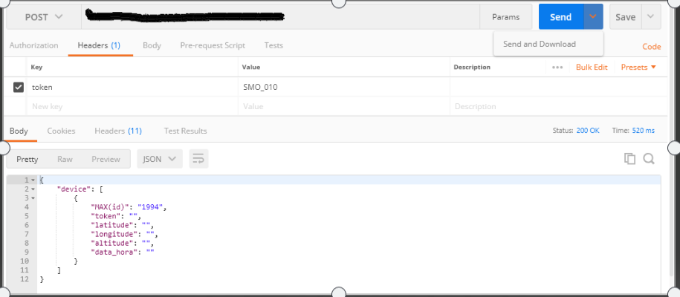Click the copy response to clipboard icon

pos(629,159)
